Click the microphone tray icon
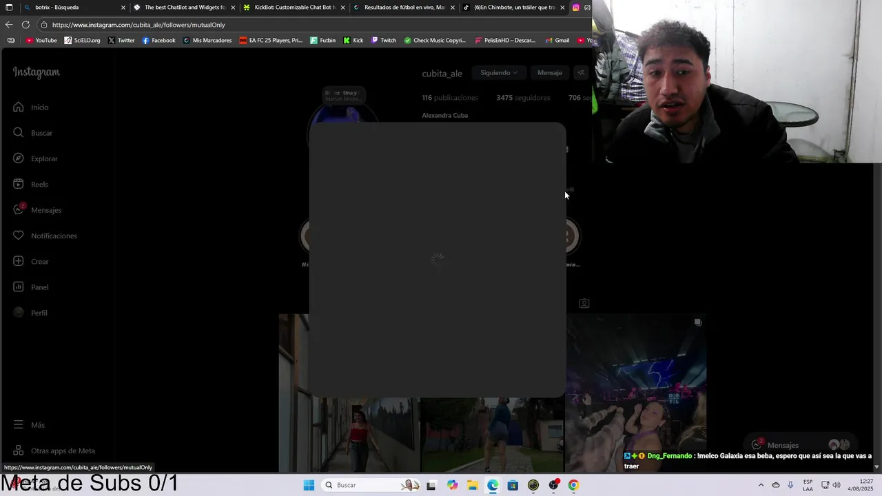Image resolution: width=882 pixels, height=496 pixels. point(790,485)
